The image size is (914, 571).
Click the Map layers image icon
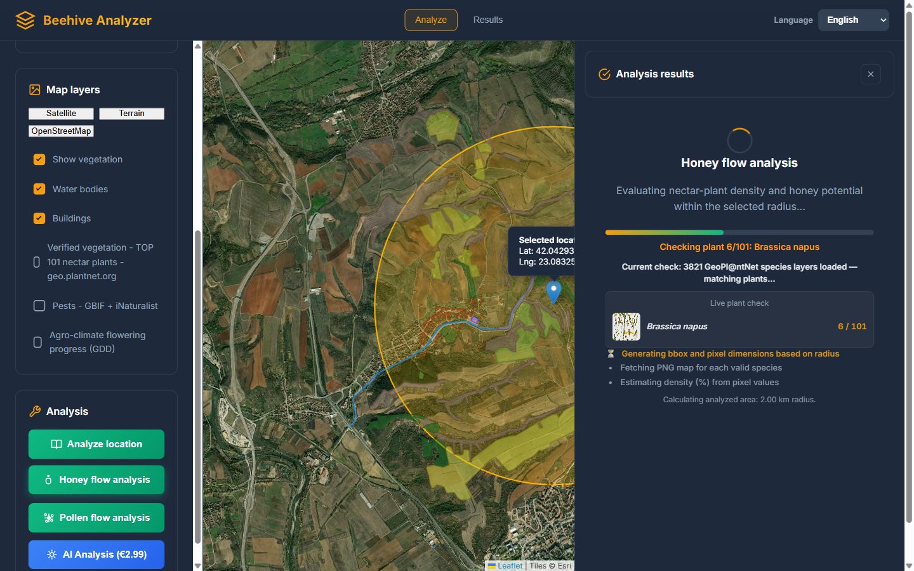click(x=35, y=90)
